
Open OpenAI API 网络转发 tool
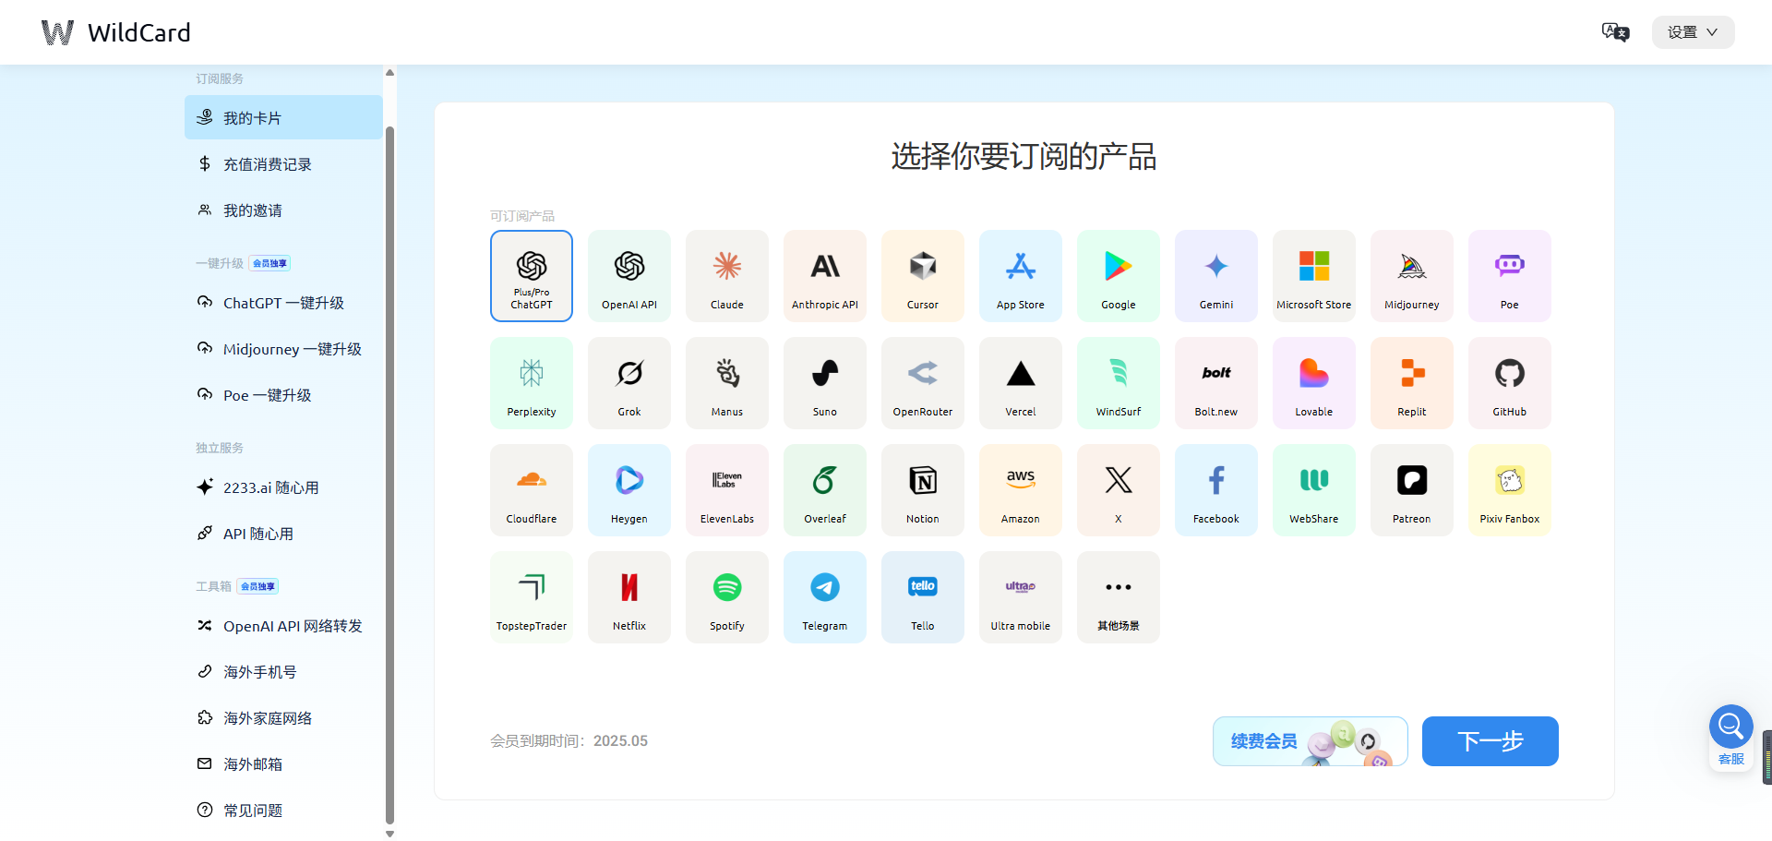(283, 625)
